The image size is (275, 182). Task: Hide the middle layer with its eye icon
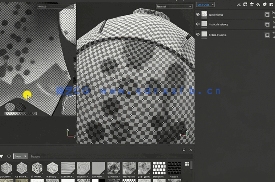[x=198, y=24]
